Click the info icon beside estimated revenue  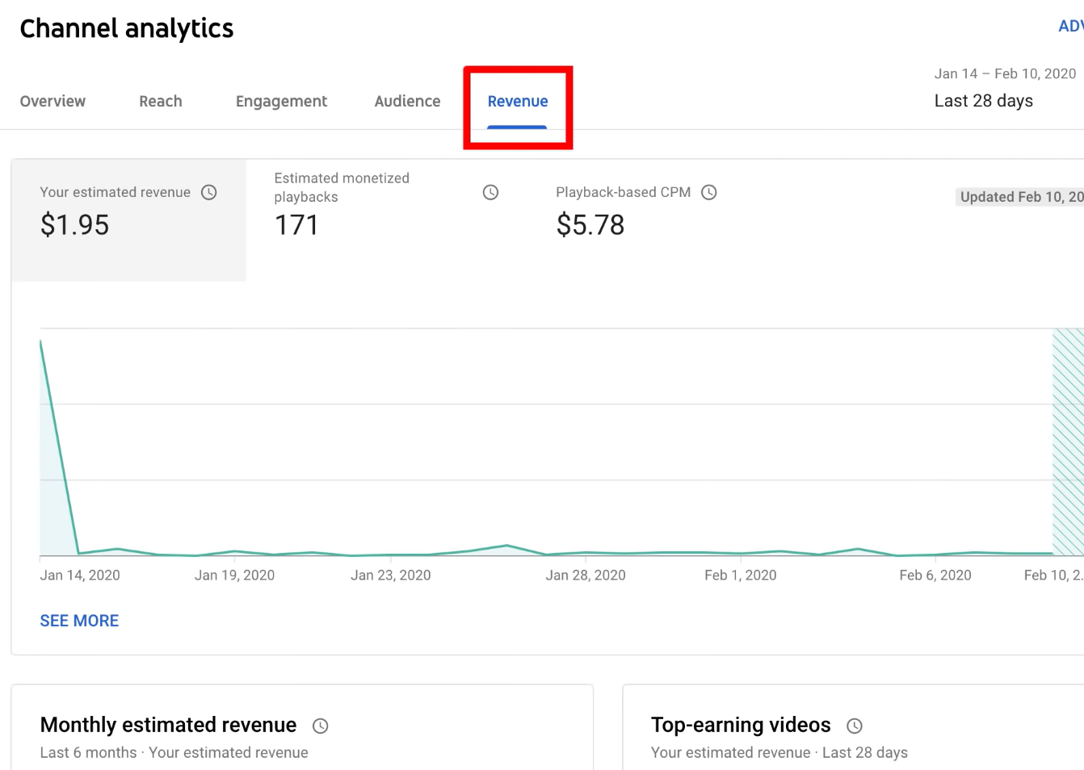(208, 192)
